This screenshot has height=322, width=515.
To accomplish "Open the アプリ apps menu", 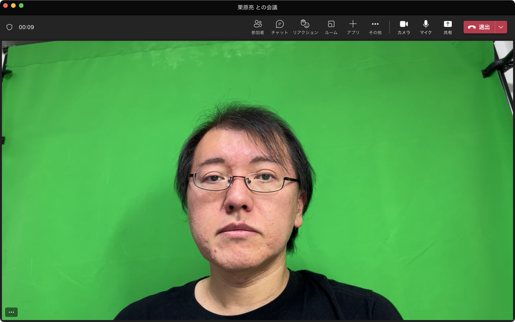I will pyautogui.click(x=353, y=27).
